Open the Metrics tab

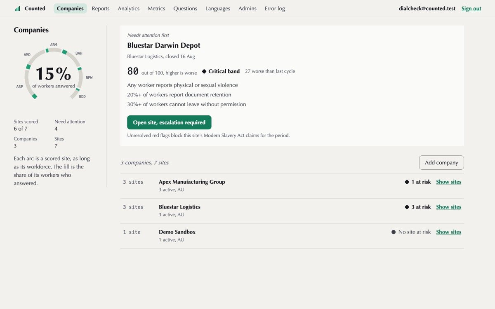coord(156,8)
